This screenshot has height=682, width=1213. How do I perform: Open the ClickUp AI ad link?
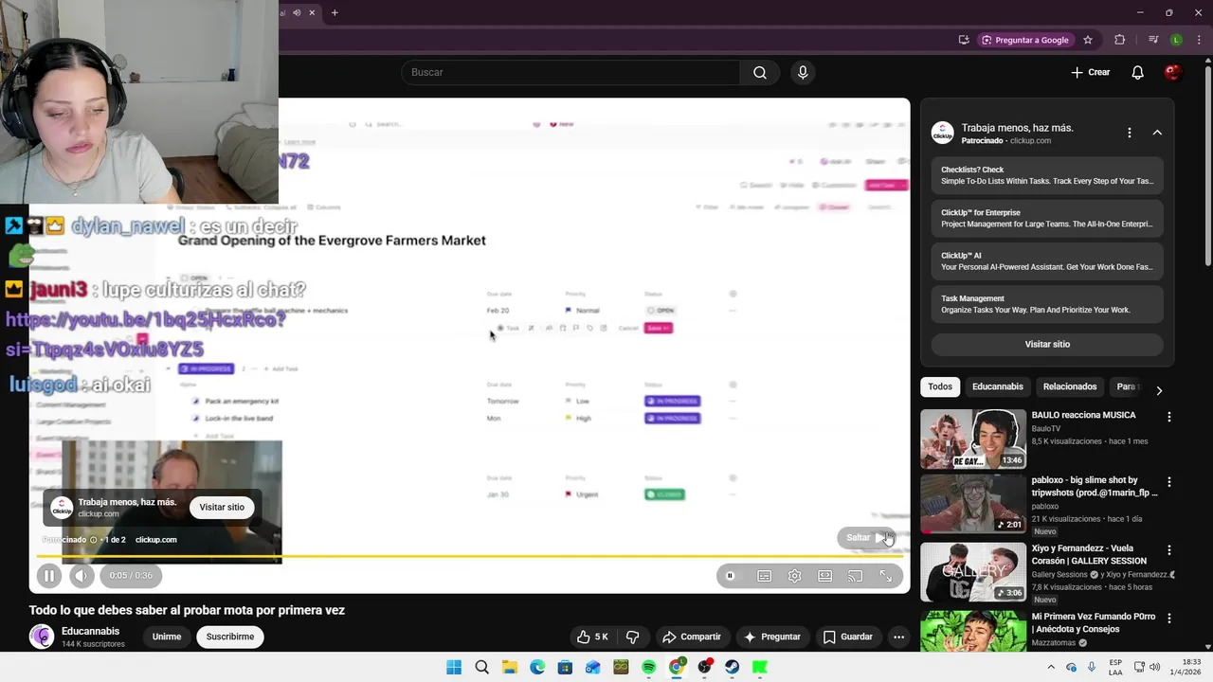point(1046,261)
